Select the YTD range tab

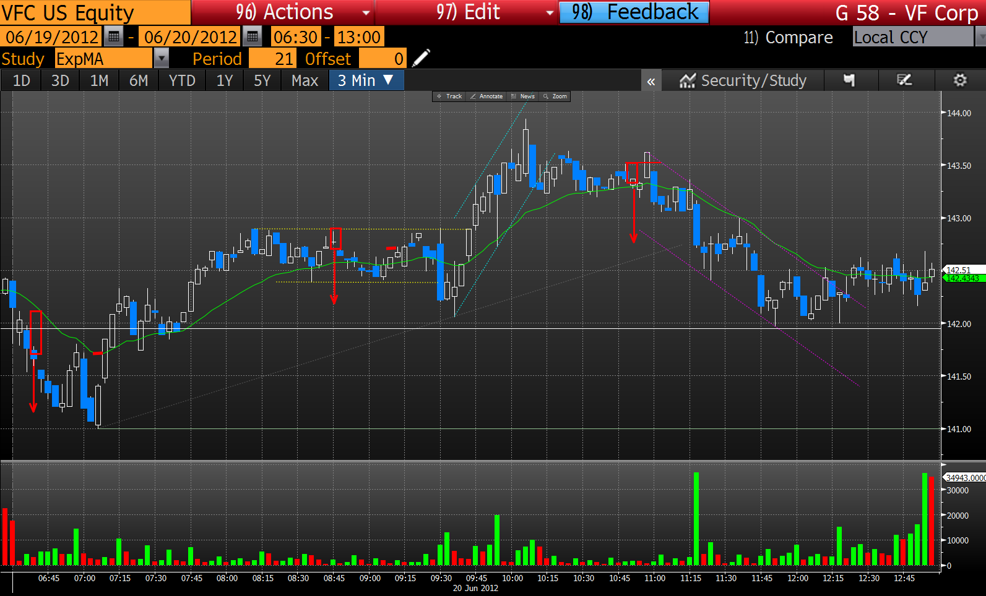coord(182,80)
